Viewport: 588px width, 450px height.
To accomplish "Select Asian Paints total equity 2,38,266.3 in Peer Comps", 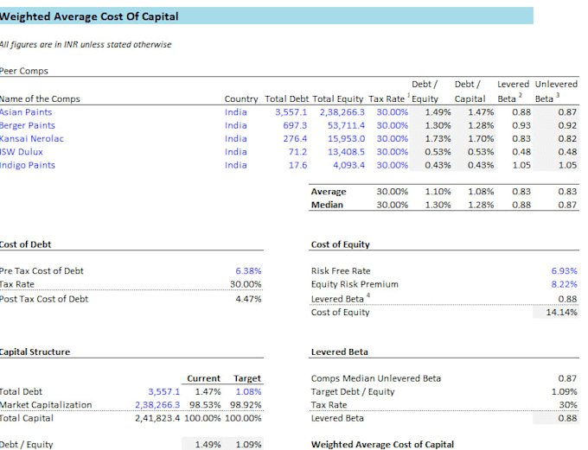I will (x=342, y=112).
